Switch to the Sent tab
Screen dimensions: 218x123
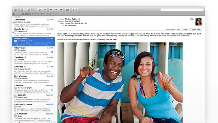(43, 14)
